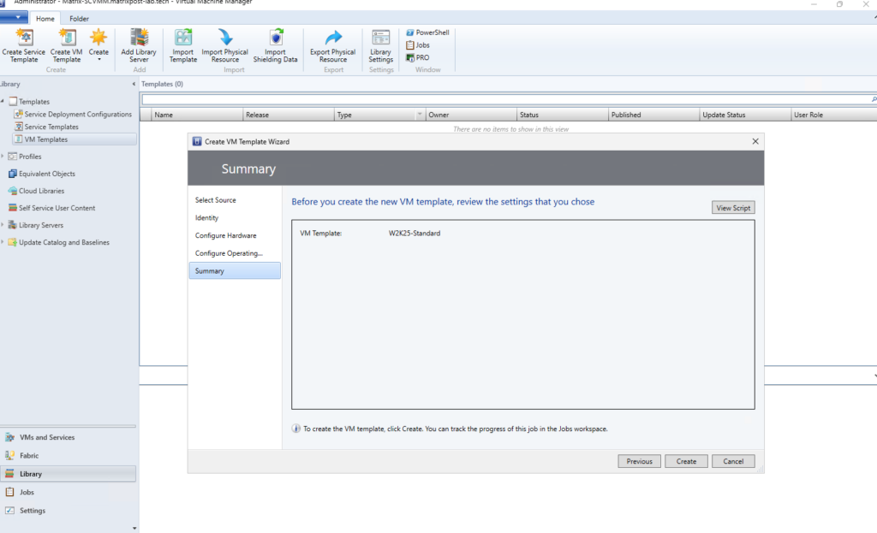This screenshot has width=877, height=533.
Task: Cancel the Create VM Template Wizard
Action: click(733, 461)
